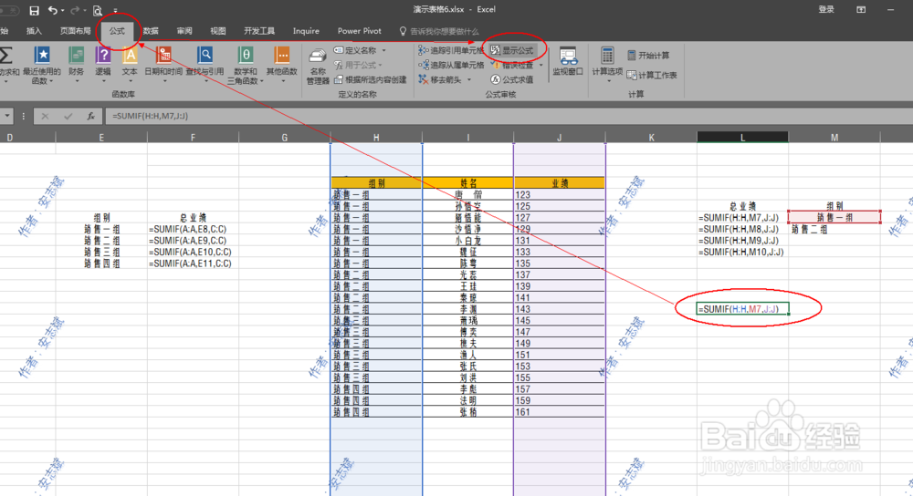Click the AutoSum sigma icon
Screen dimensions: 913x496
(5, 56)
